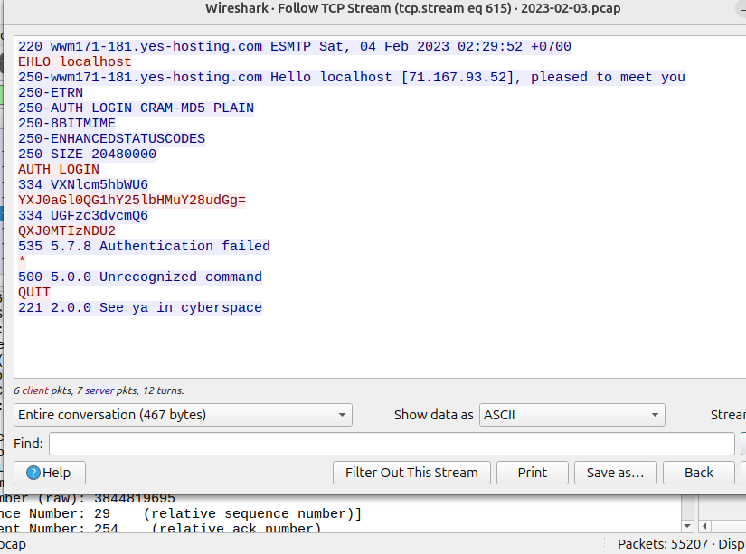Click the packet details scrollbar down arrow
746x554 pixels.
click(x=687, y=525)
